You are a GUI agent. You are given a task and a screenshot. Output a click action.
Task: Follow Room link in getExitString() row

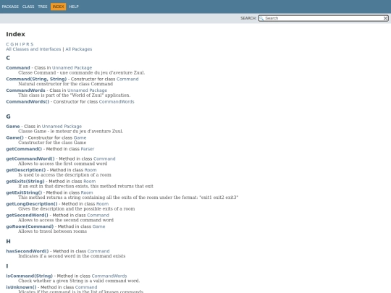(87, 192)
